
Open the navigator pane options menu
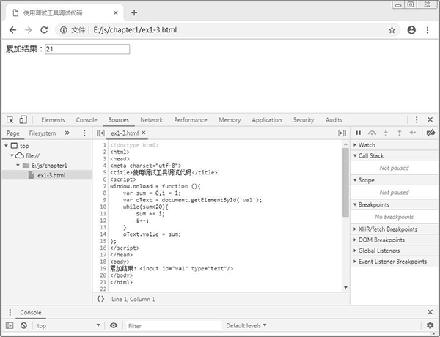(84, 133)
